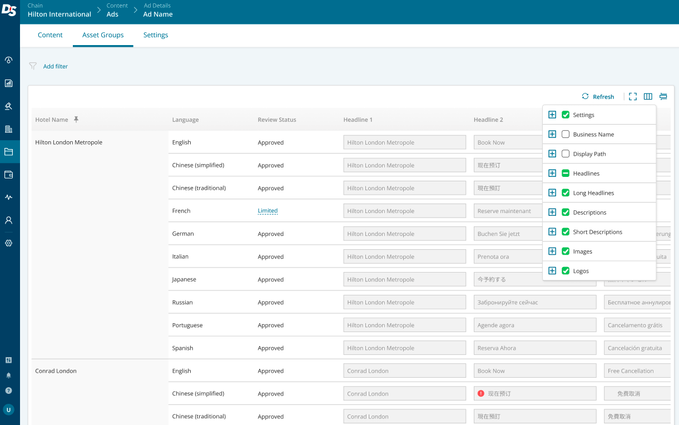
Task: Expand the Logos column group
Action: pos(552,270)
